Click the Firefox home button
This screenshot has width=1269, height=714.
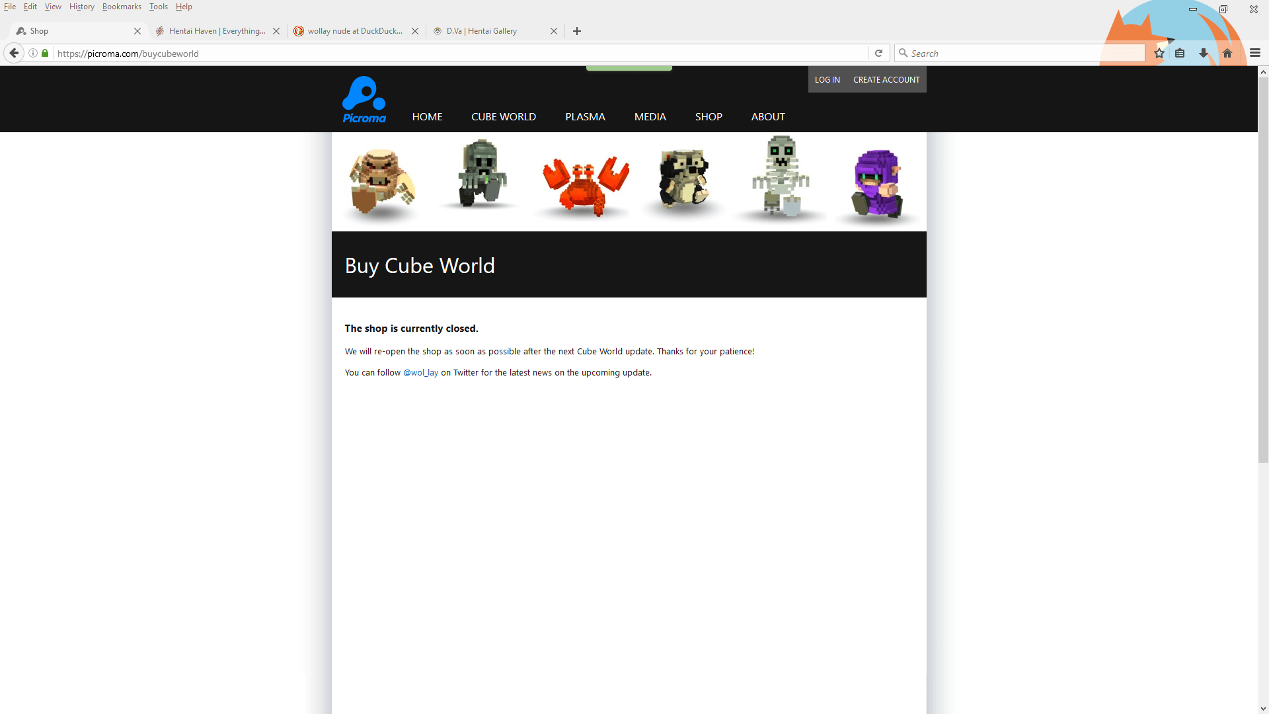[1228, 53]
